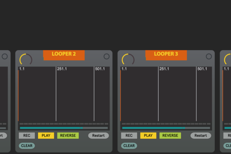Click Restart in Looper 2
231x154 pixels.
[98, 136]
